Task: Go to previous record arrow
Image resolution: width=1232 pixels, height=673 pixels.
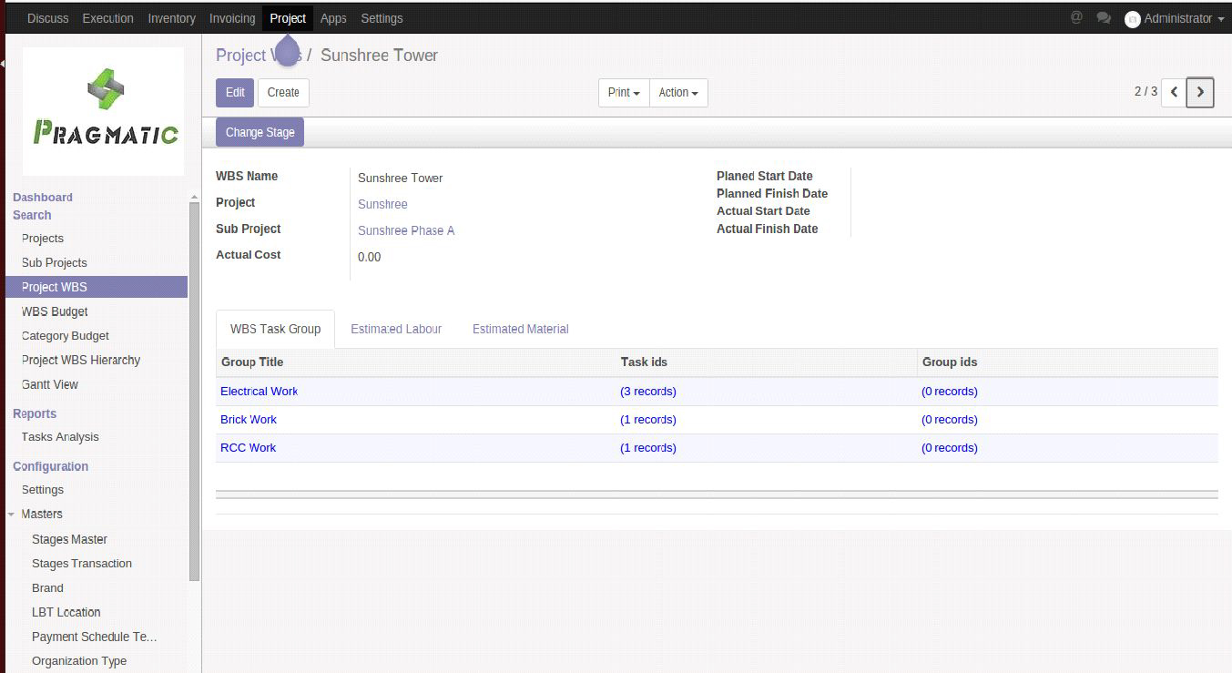Action: [x=1174, y=92]
